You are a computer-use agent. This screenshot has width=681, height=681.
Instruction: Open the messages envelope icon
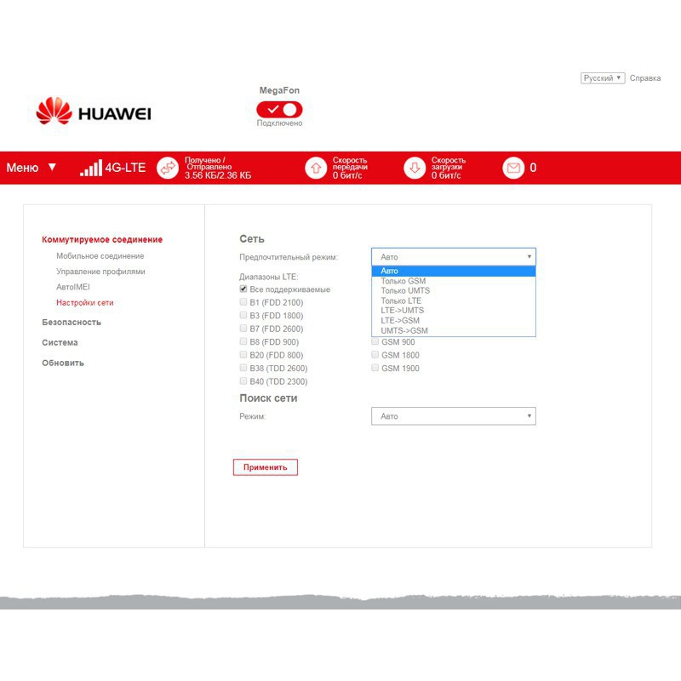[513, 168]
